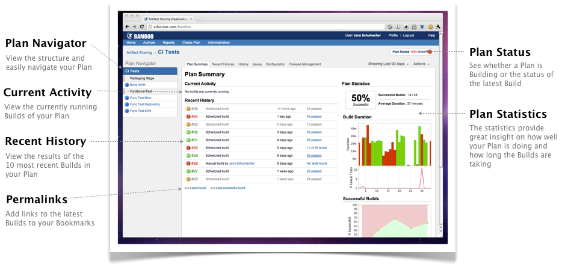Screen dimensions: 562x270
Task: Click the Artifact Sharing breadcrumb link
Action: (139, 52)
